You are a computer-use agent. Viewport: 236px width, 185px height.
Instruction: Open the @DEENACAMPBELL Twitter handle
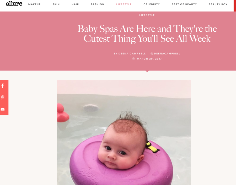click(165, 54)
